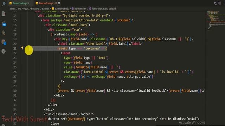
Task: Click ButtonRef on line 36
Action: click(x=76, y=119)
